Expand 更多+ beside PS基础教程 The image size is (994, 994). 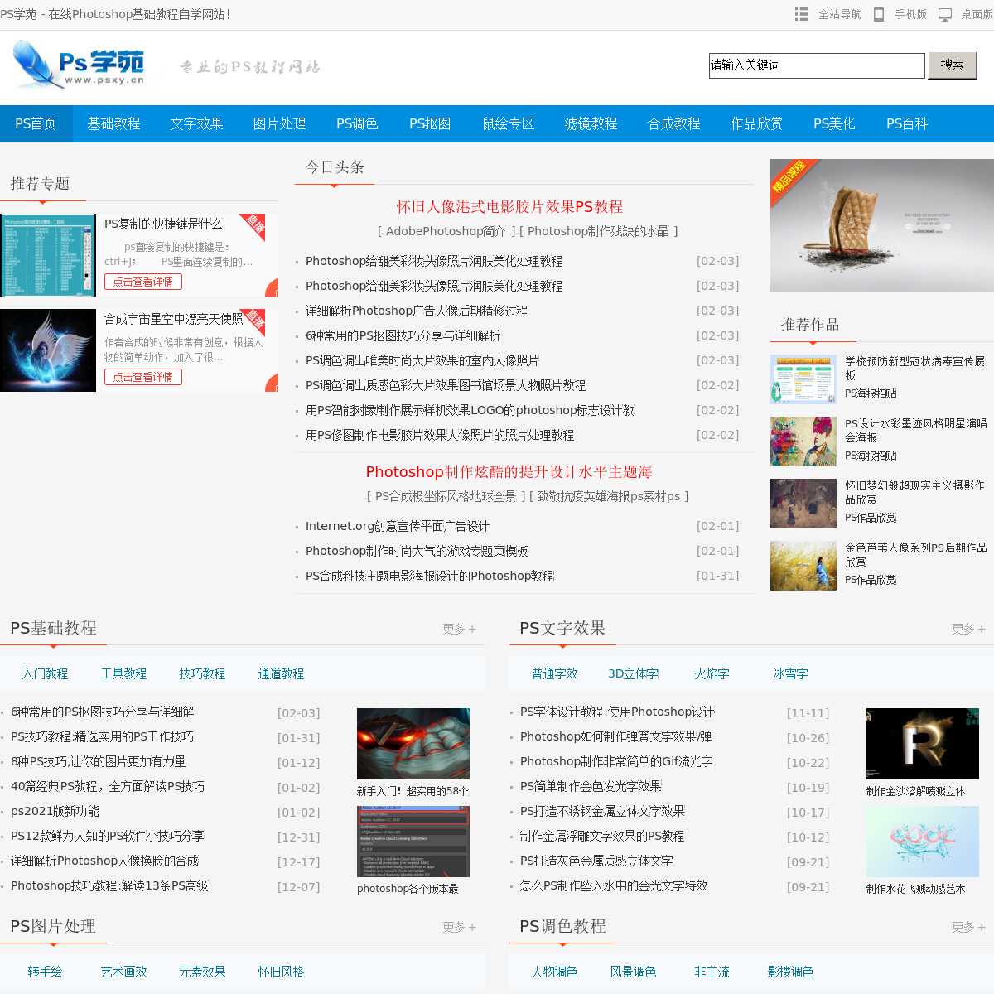click(459, 629)
